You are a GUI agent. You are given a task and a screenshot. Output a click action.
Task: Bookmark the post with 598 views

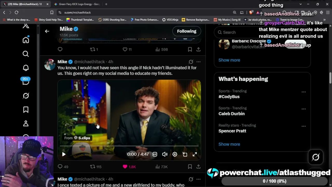click(x=190, y=49)
